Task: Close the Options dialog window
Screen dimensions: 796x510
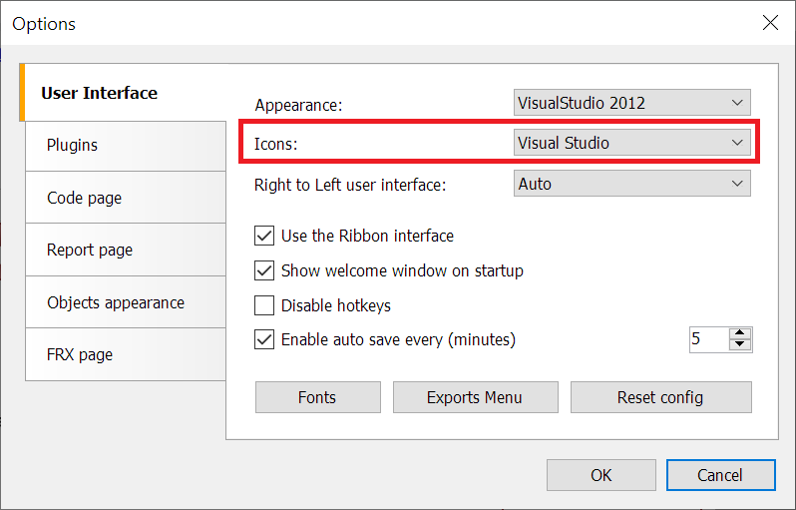Action: [770, 23]
